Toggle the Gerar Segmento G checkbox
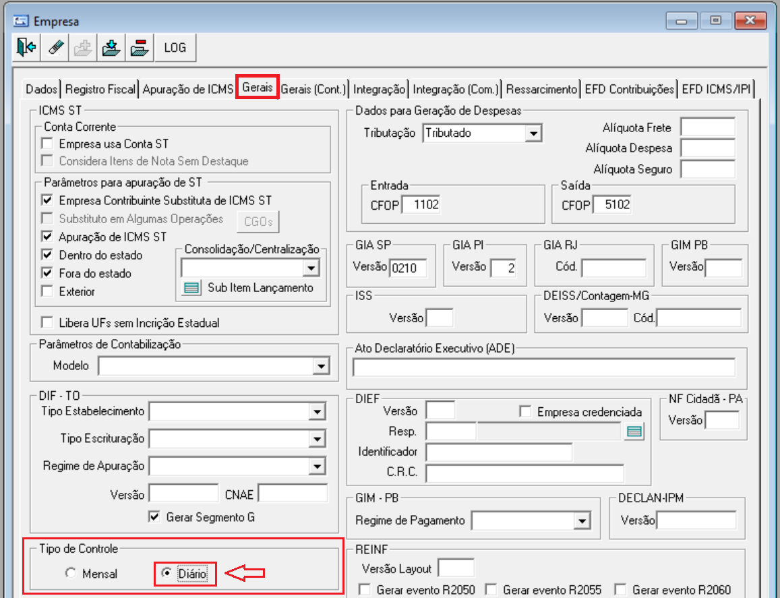The image size is (780, 598). (x=154, y=517)
